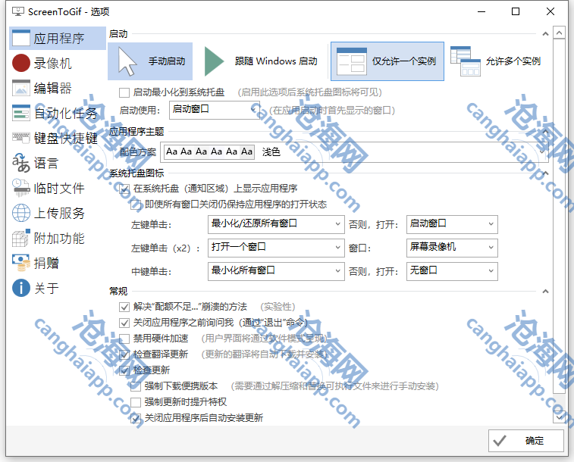Select the 上传服务 globe icon
This screenshot has height=462, width=574.
(21, 213)
